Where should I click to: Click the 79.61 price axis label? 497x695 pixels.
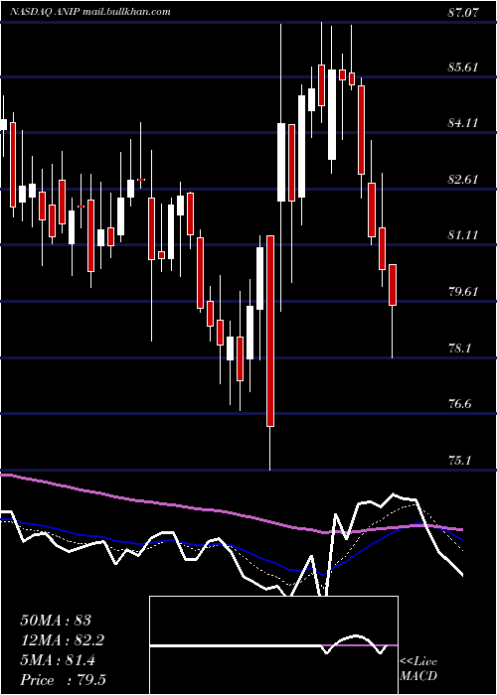(x=464, y=292)
